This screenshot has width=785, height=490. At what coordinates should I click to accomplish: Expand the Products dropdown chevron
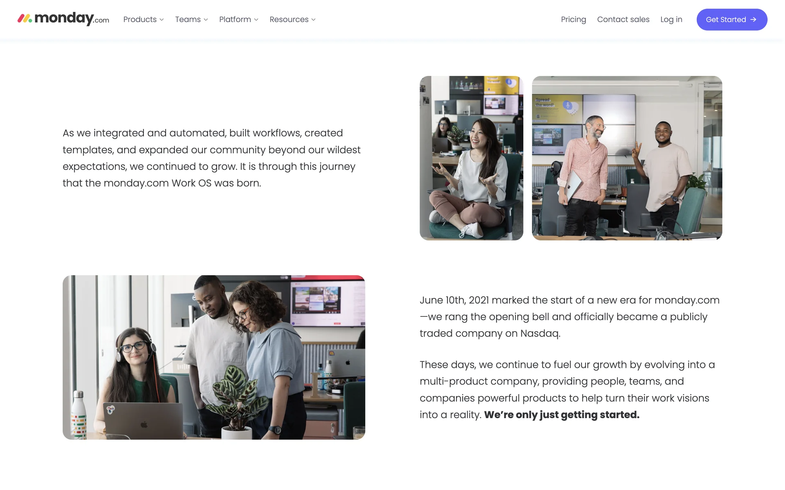pyautogui.click(x=161, y=20)
